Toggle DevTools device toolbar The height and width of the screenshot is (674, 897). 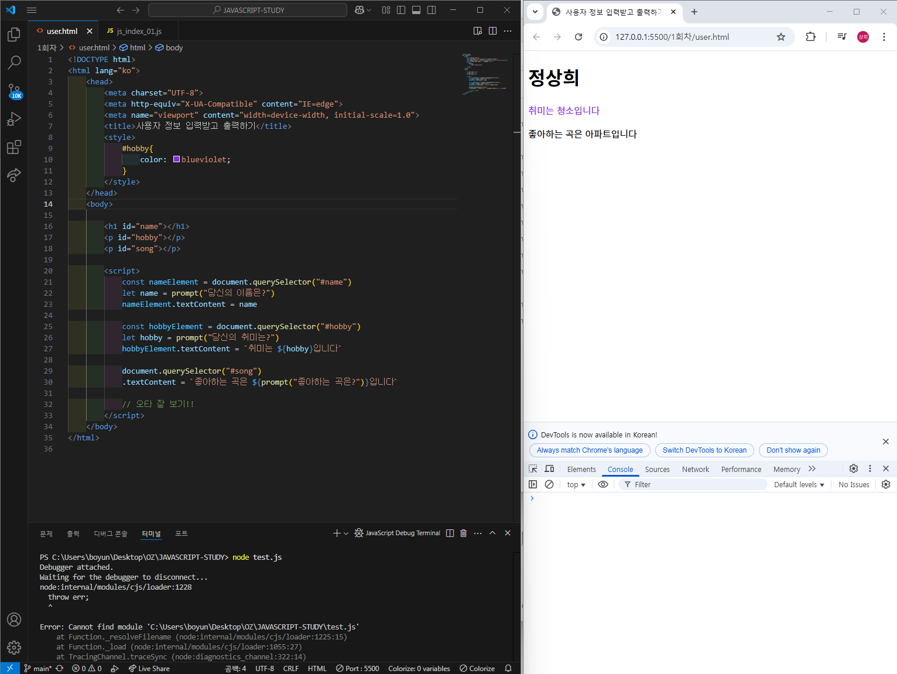pos(549,469)
